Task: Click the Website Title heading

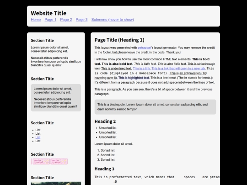Action: [48, 13]
